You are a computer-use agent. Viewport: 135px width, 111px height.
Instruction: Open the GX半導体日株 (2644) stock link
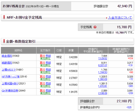(10, 90)
